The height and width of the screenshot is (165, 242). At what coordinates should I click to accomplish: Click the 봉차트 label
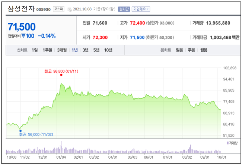coord(166,50)
